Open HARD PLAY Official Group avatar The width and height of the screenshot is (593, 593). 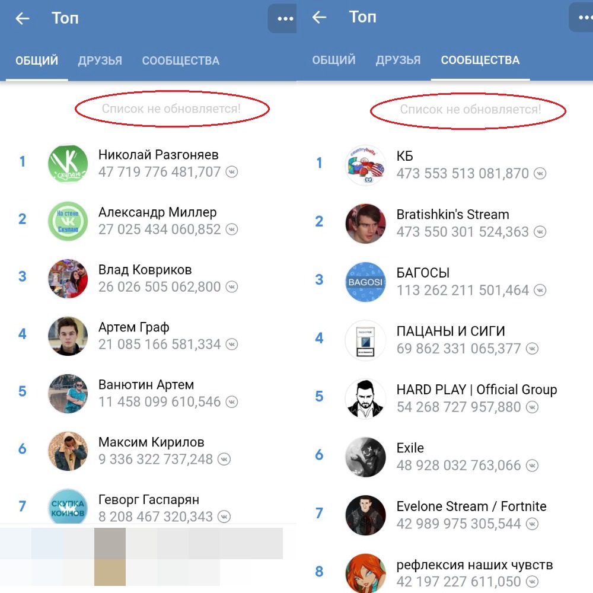(x=365, y=398)
